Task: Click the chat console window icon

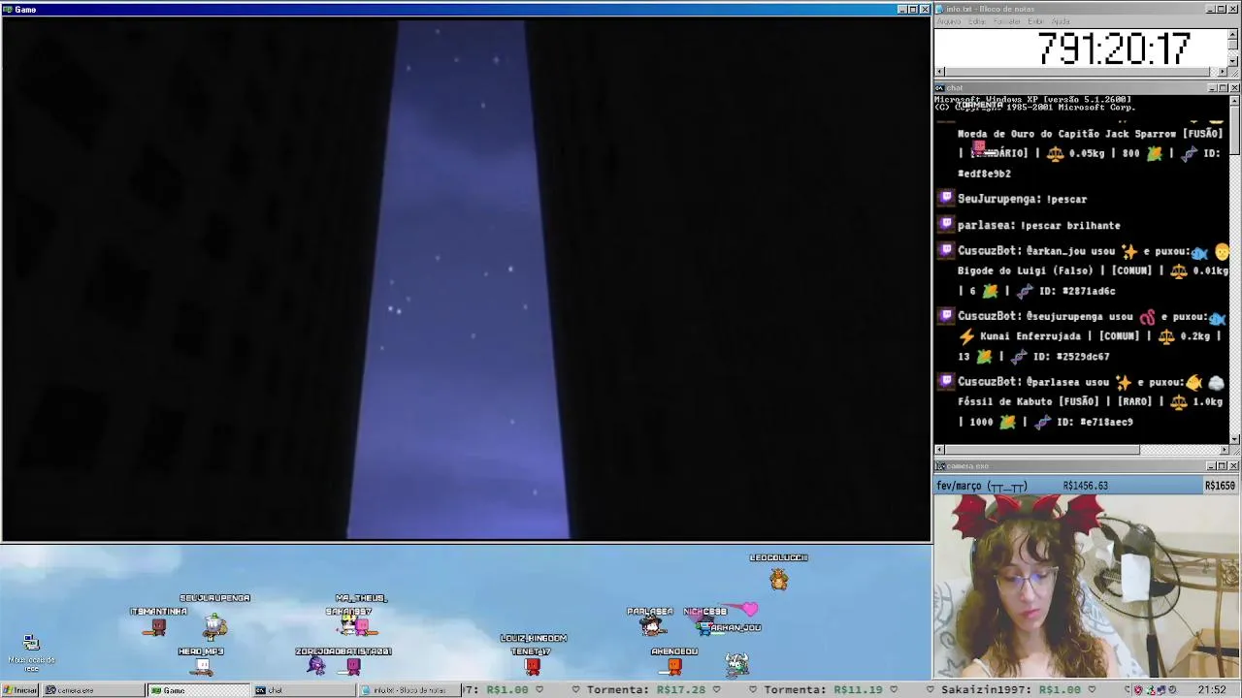Action: (x=940, y=88)
